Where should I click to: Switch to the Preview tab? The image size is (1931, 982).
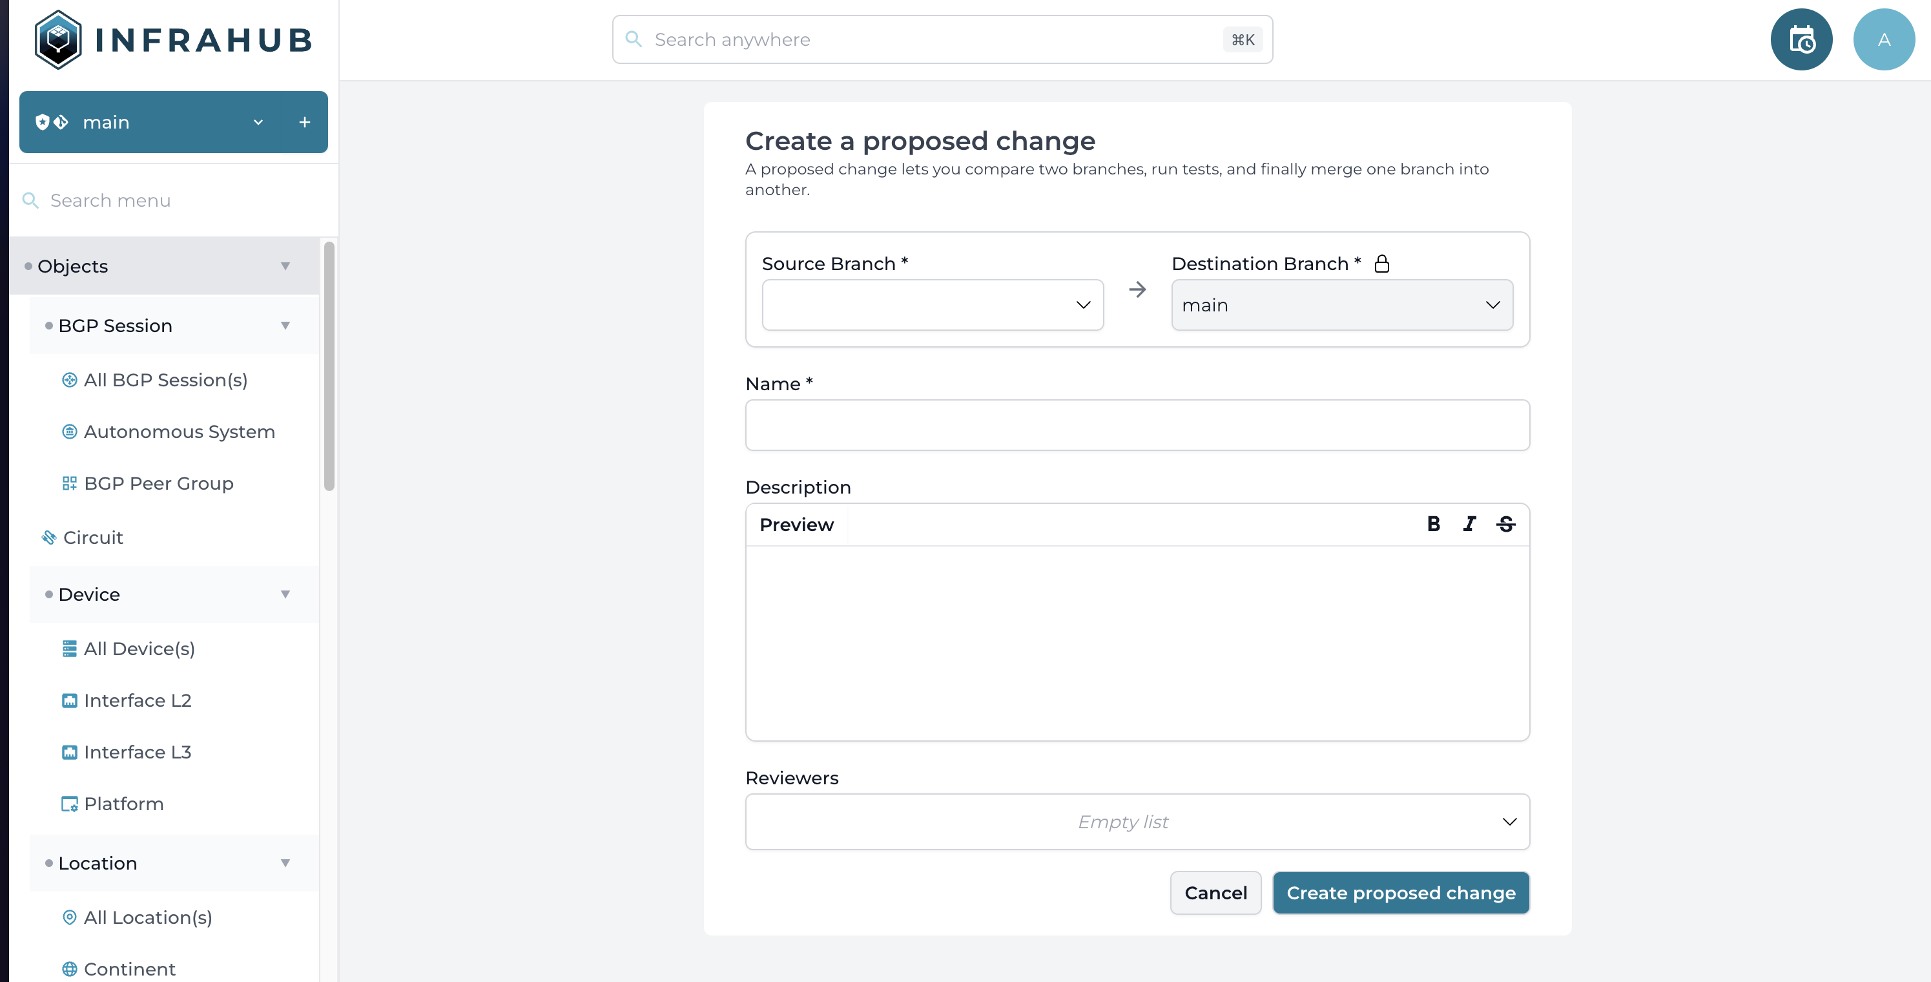(796, 524)
